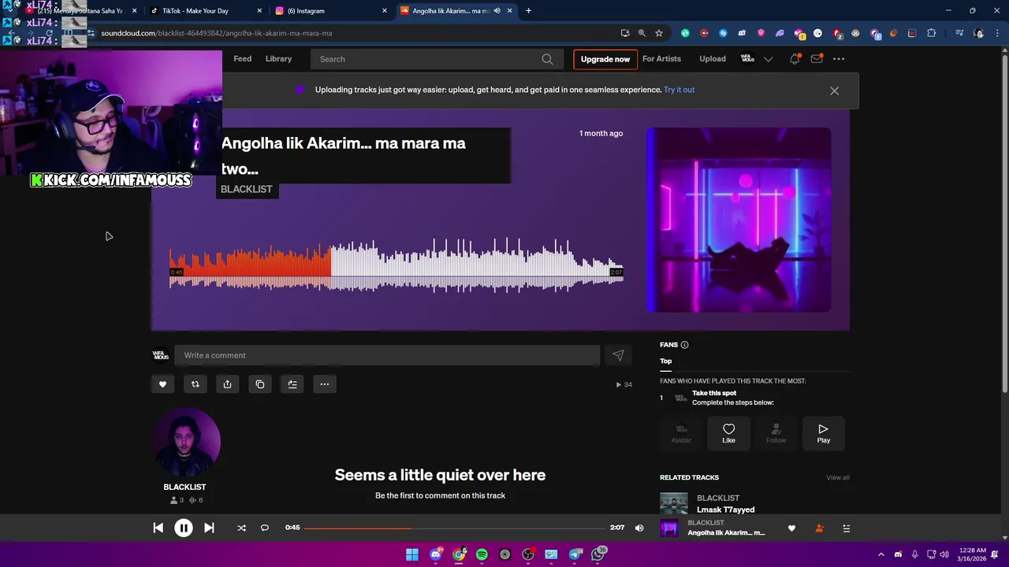
Task: Open Telegram from the taskbar
Action: pos(575,554)
